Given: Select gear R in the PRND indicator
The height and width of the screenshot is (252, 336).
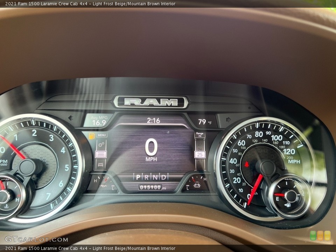Looking at the screenshot, I should tap(147, 177).
